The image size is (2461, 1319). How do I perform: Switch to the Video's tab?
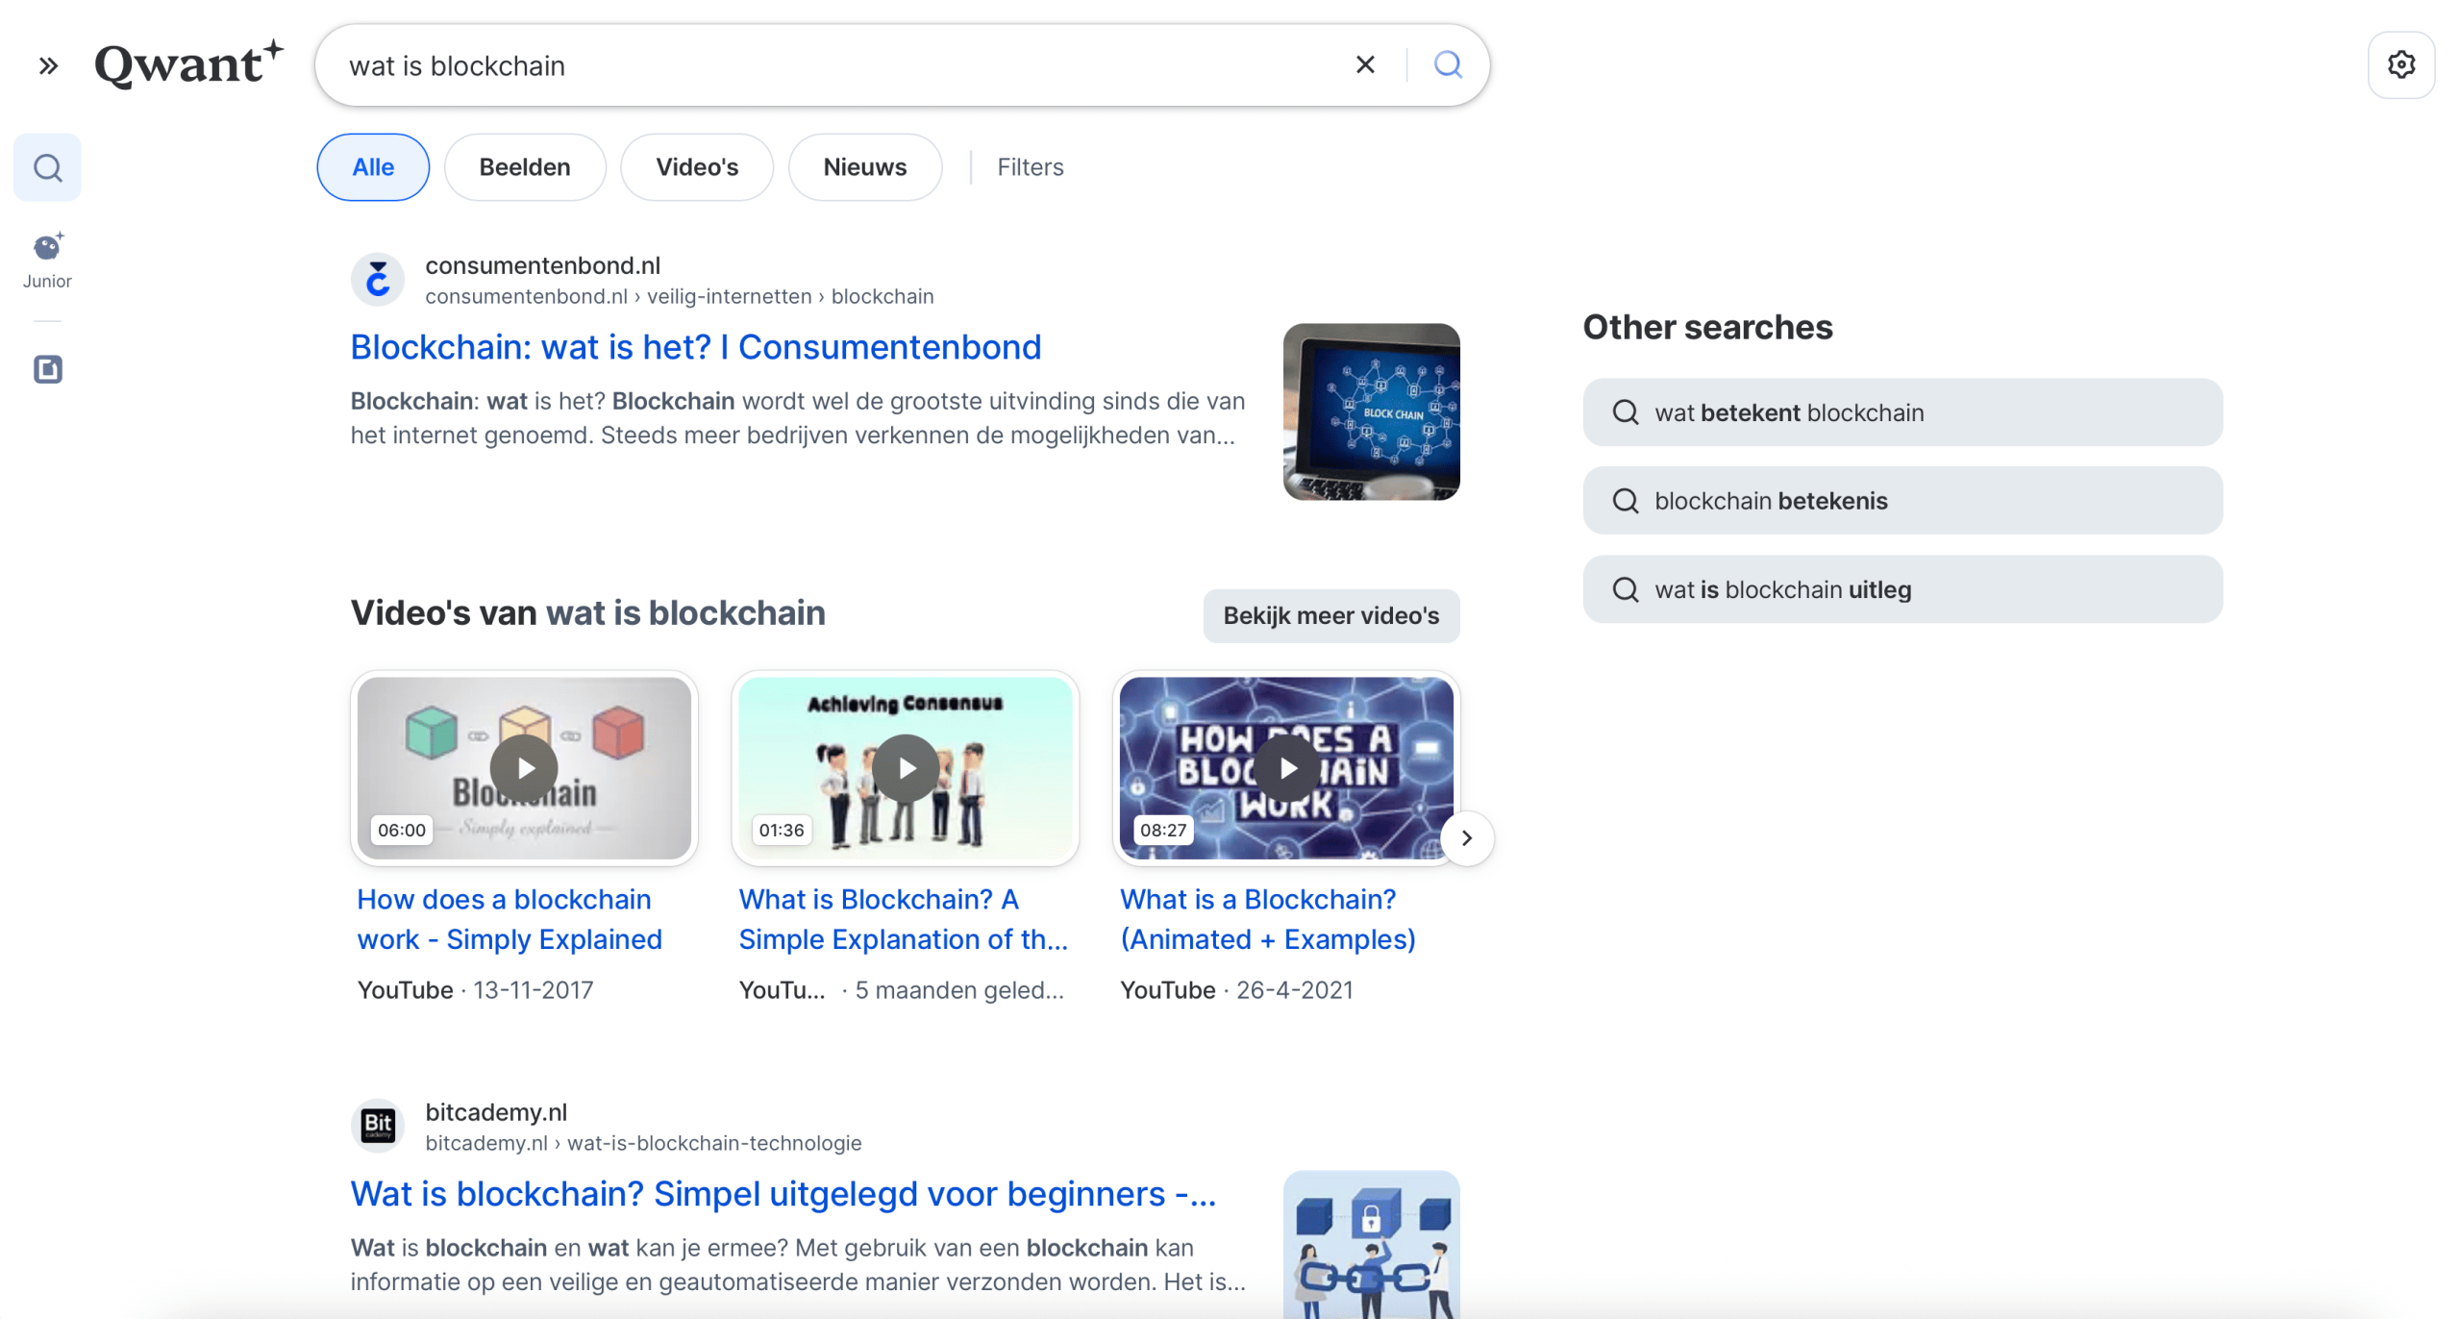pos(697,167)
